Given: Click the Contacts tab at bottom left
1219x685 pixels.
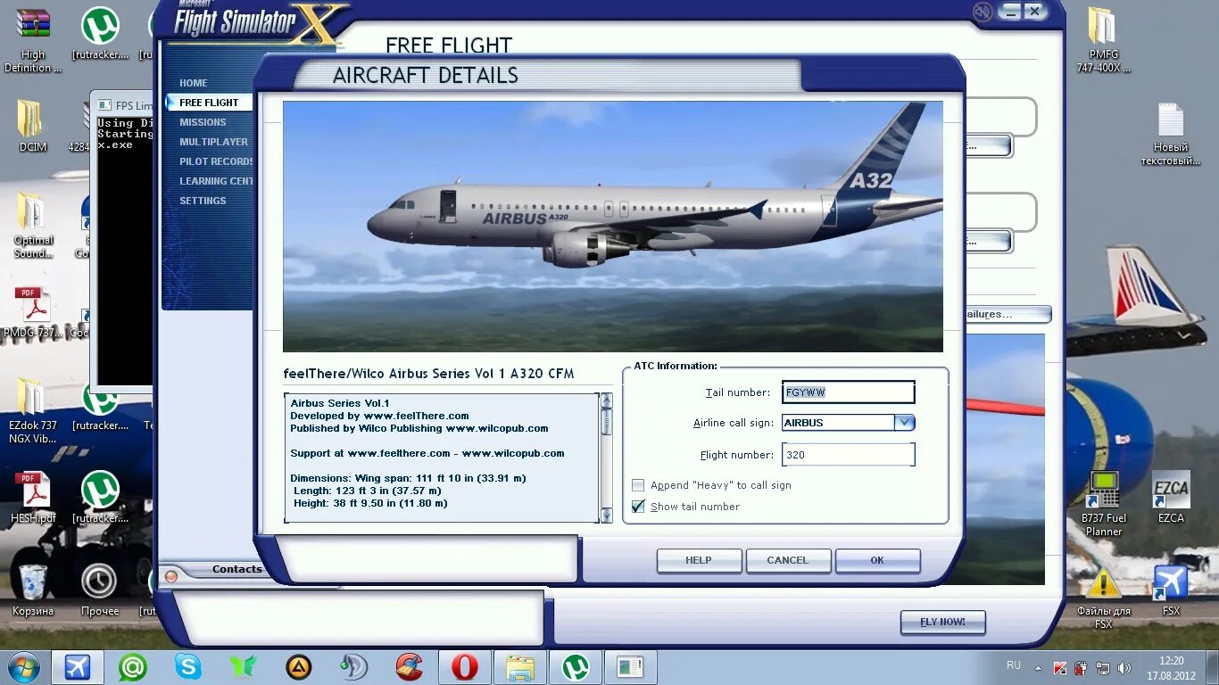Looking at the screenshot, I should (x=236, y=569).
